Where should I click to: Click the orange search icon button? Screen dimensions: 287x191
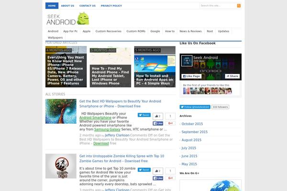[x=239, y=6]
